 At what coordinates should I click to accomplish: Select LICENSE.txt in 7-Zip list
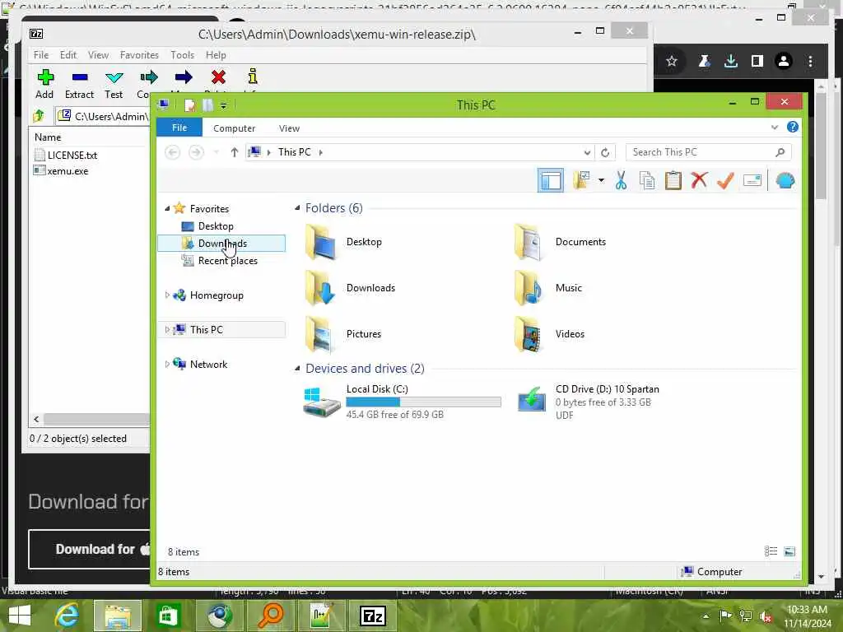click(x=66, y=156)
